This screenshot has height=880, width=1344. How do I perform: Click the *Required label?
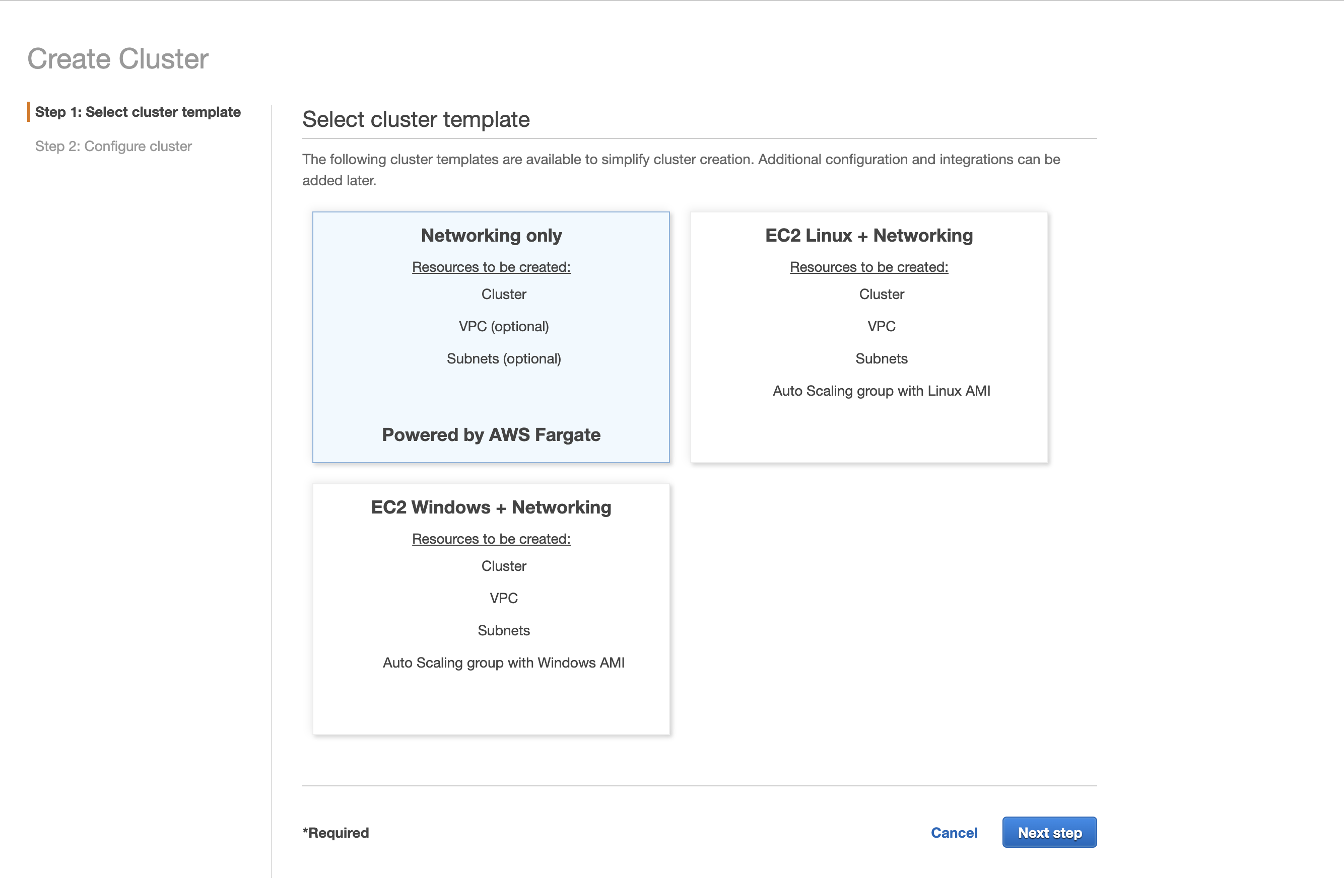(x=335, y=832)
